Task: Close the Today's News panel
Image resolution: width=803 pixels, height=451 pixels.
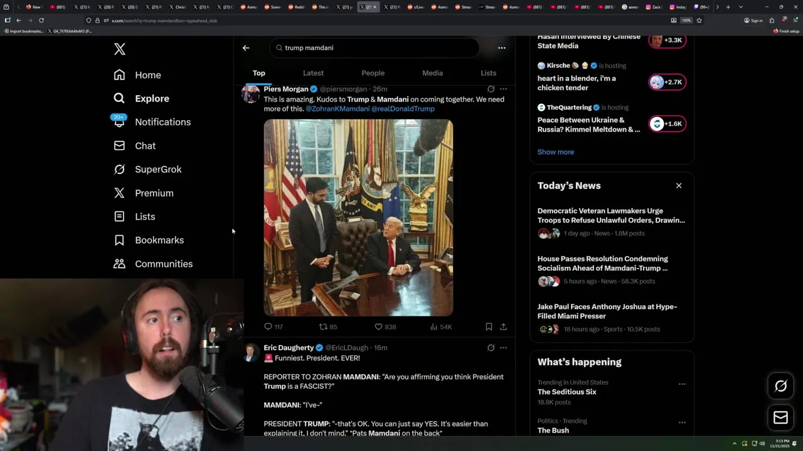Action: click(x=679, y=186)
